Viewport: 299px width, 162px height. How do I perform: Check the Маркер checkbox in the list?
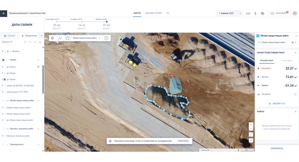(x=4, y=51)
